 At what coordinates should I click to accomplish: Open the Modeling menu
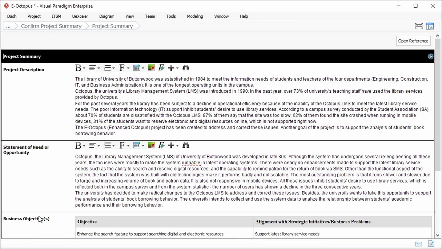pos(195,16)
